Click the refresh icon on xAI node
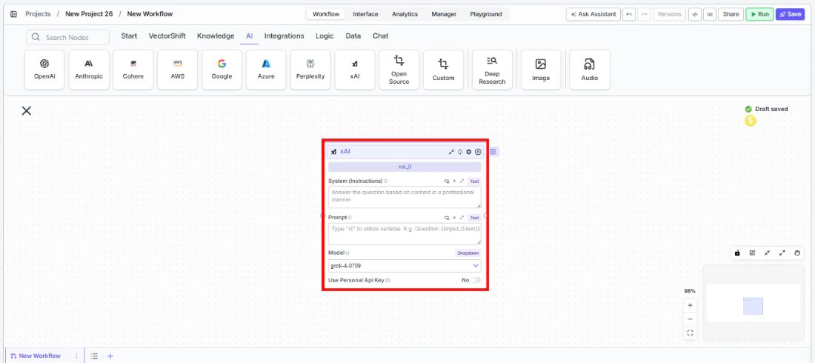Image resolution: width=815 pixels, height=363 pixels. (460, 152)
